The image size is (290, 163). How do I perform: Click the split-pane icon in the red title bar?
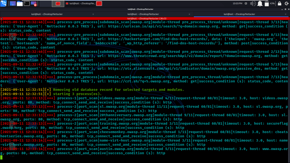[x=1, y=19]
